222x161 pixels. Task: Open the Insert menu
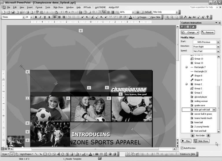pyautogui.click(x=30, y=7)
